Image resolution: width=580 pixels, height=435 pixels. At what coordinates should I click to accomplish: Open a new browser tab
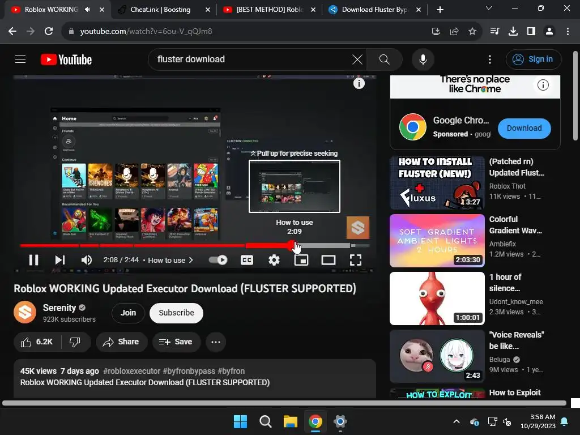(x=440, y=10)
